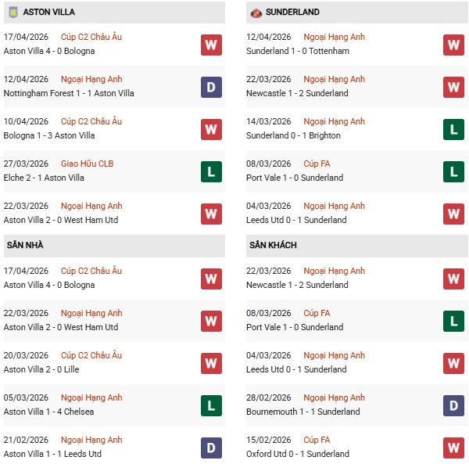Open the Bologna 1 - 3 Aston Villa match
This screenshot has width=469, height=464.
50,135
